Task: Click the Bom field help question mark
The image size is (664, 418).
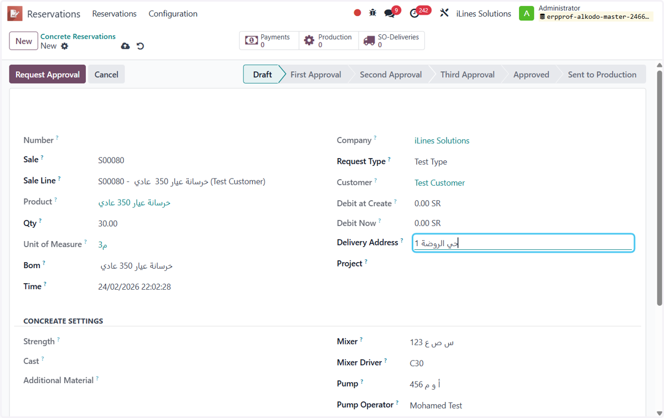Action: point(44,263)
